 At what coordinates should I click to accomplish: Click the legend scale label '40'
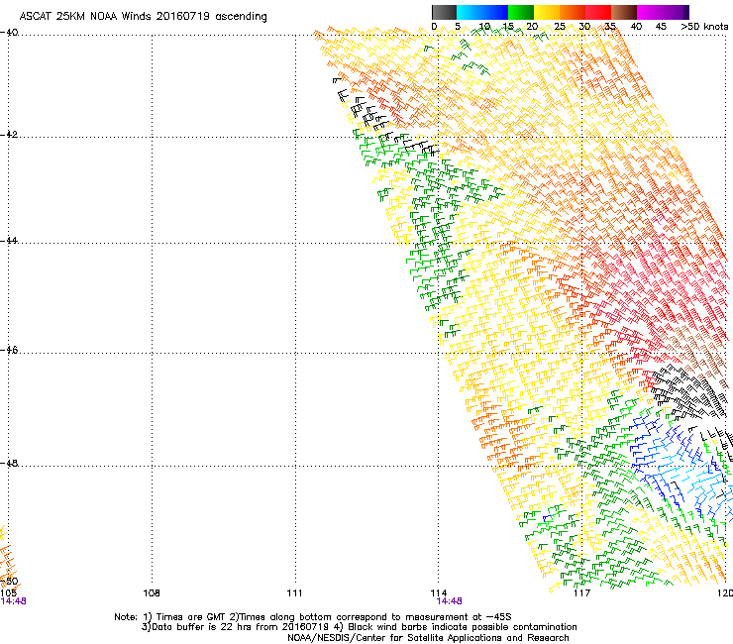pos(636,27)
